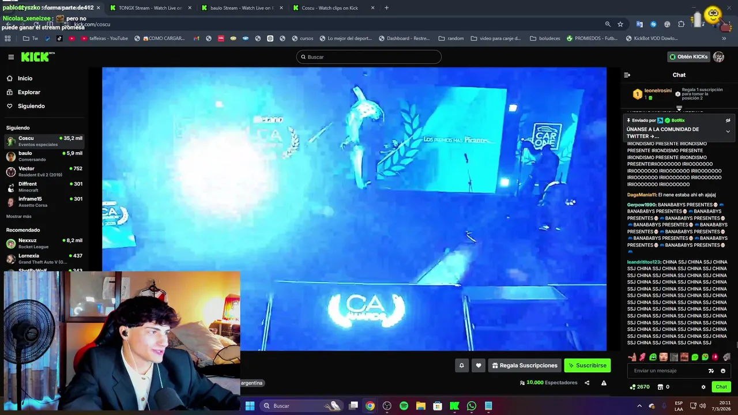This screenshot has height=415, width=738.
Task: Click DagaMania11 username in chat
Action: coord(642,195)
